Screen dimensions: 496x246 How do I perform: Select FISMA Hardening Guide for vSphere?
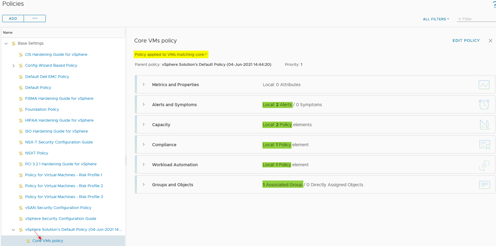click(x=59, y=98)
